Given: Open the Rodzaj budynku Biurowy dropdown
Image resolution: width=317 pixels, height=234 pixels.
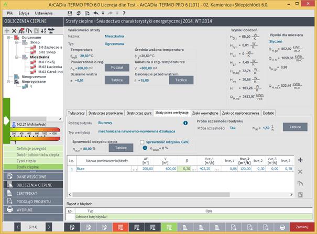Looking at the screenshot, I should click(x=105, y=122).
